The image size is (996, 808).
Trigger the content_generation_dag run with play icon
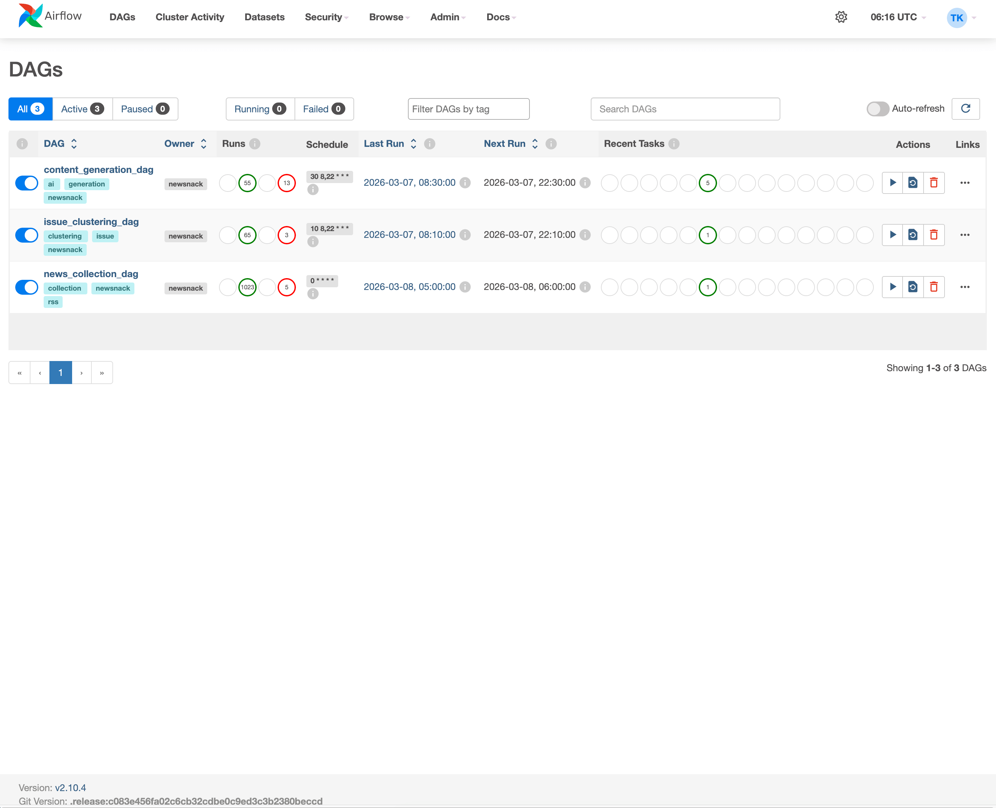[x=892, y=182]
